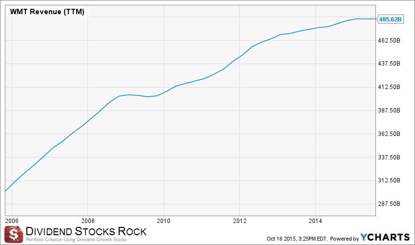Select the 362.50B y-axis label
The image size is (415, 245).
(x=390, y=134)
